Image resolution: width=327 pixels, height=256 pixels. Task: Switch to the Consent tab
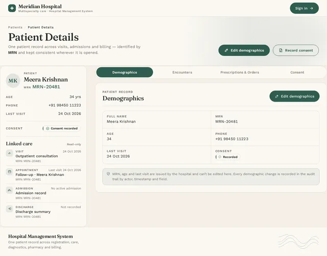click(297, 72)
